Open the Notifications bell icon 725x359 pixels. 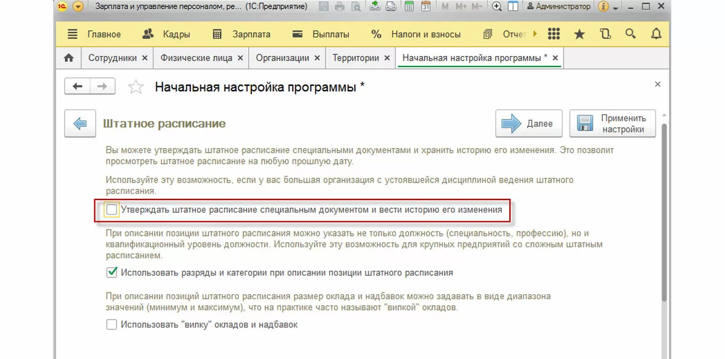(x=656, y=34)
